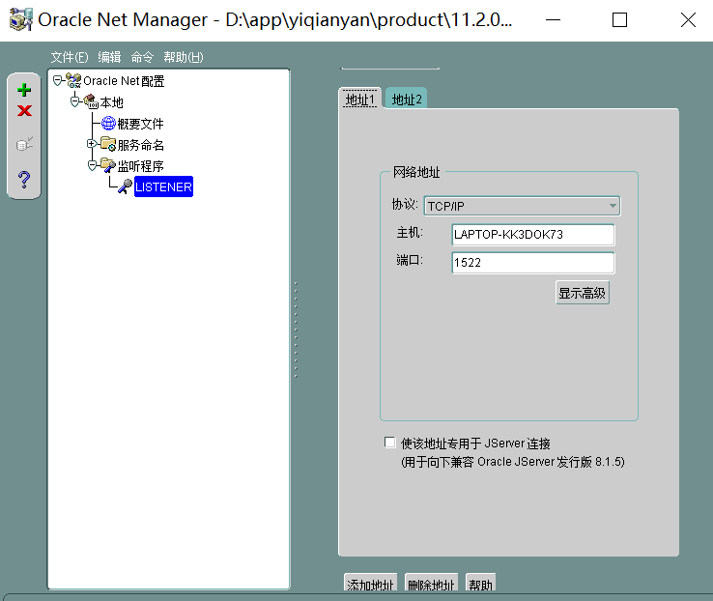713x601 pixels.
Task: Switch to the 地址1 tab
Action: point(360,100)
